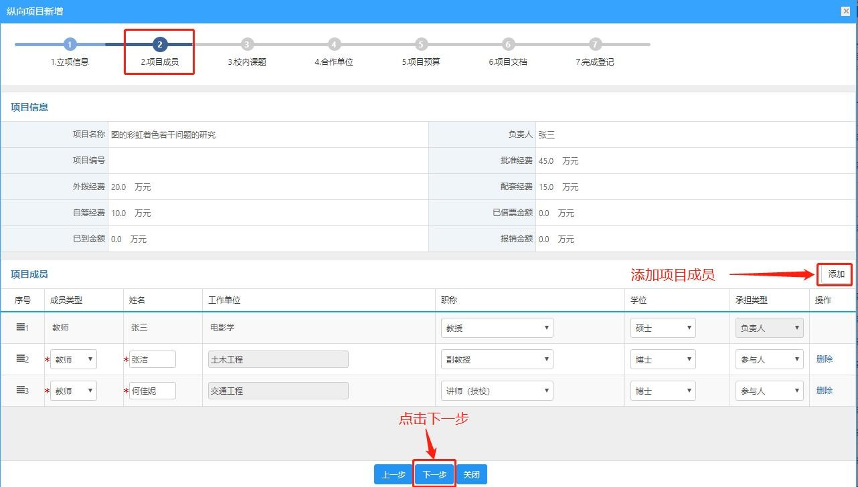
Task: Click the 下一步 button
Action: 434,474
